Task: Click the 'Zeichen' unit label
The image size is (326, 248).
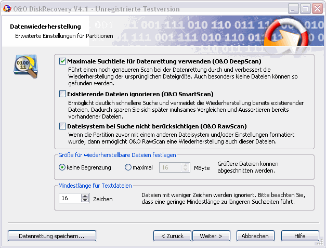Action: click(103, 199)
